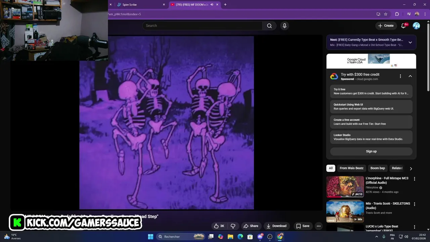Viewport: 430px width, 242px height.
Task: Dislike the video with thumbs down
Action: point(233,226)
